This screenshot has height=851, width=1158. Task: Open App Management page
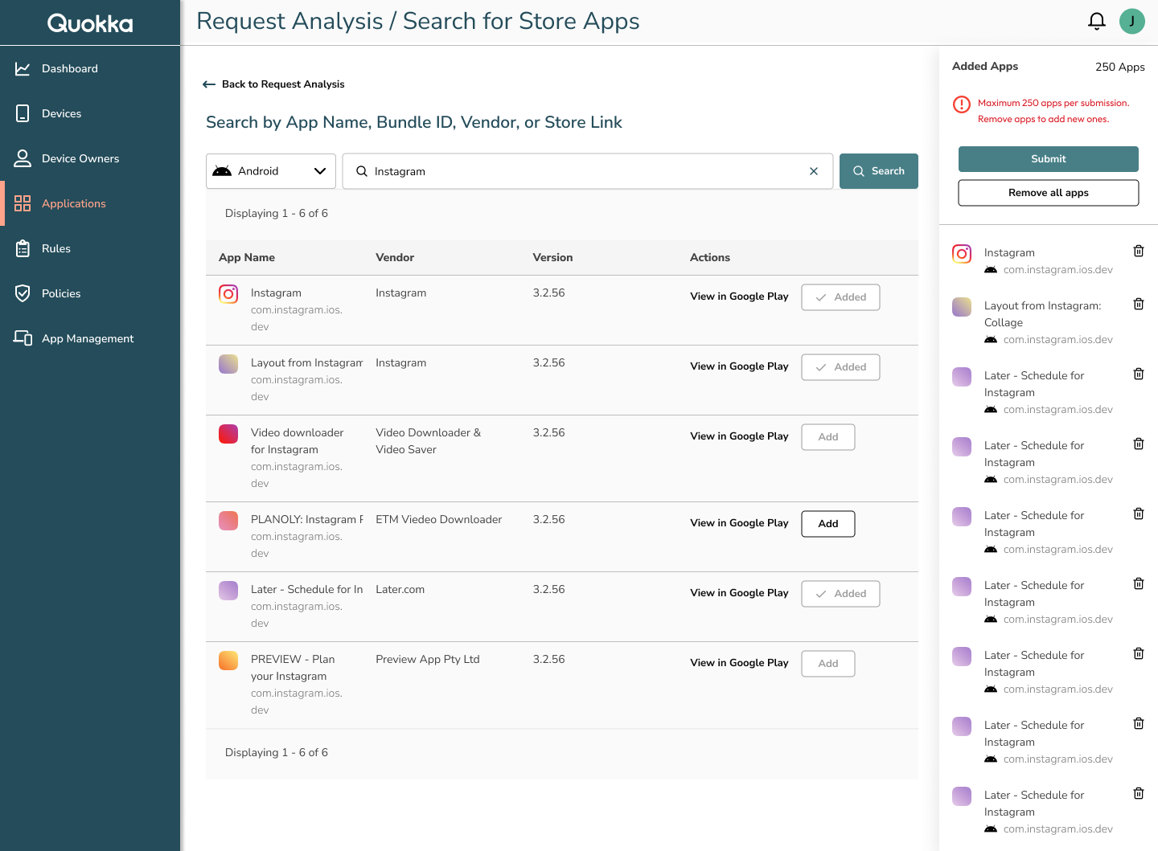click(90, 338)
